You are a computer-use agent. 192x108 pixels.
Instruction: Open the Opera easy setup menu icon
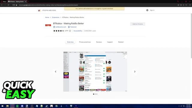point(190,5)
